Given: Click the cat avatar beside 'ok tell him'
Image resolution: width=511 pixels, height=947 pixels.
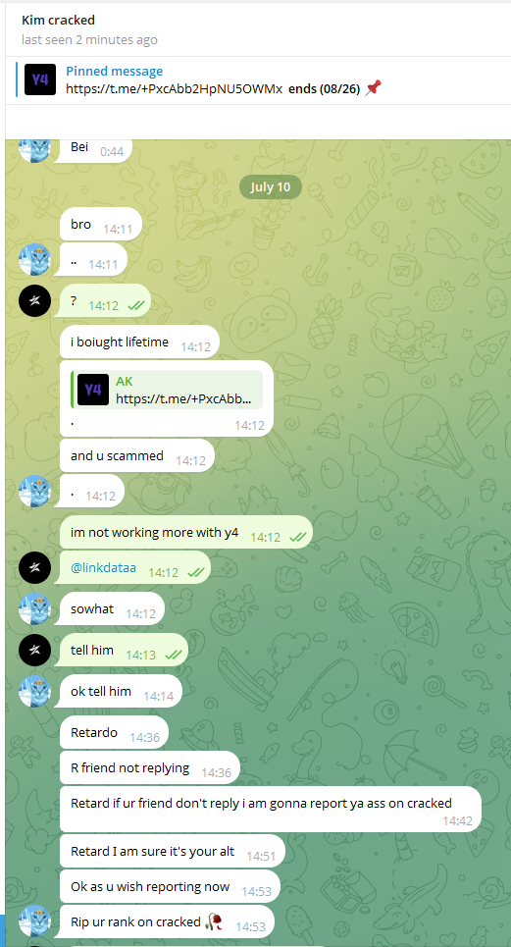Looking at the screenshot, I should [34, 691].
